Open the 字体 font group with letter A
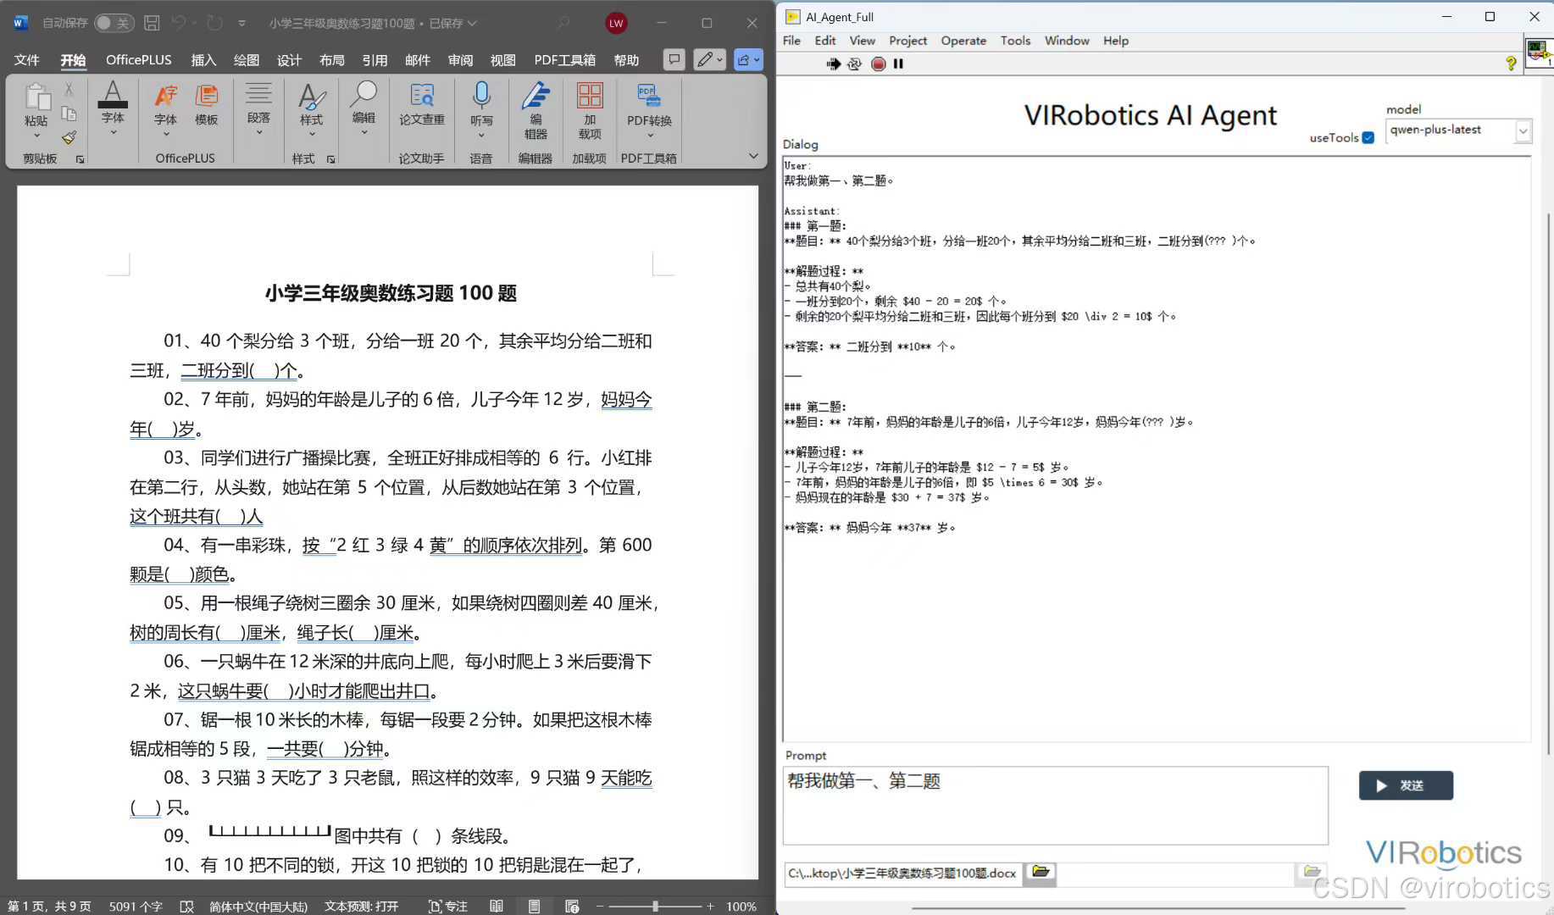 (113, 108)
